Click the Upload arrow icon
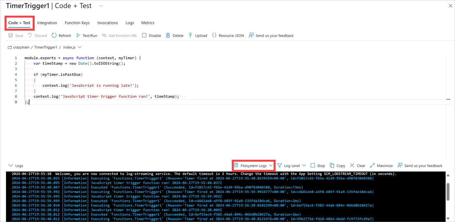This screenshot has height=222, width=455. click(x=190, y=36)
